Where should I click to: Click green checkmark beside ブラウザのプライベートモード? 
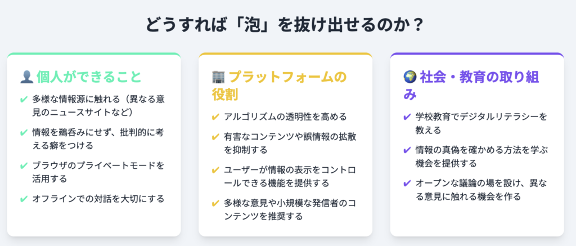(24, 166)
